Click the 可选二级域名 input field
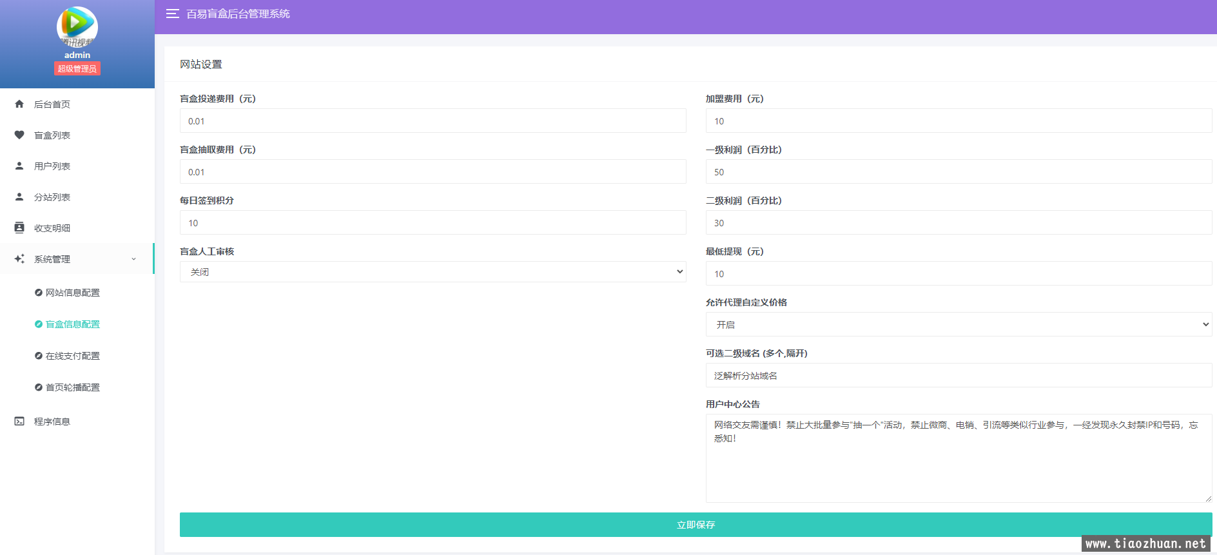The width and height of the screenshot is (1217, 555). pyautogui.click(x=959, y=375)
